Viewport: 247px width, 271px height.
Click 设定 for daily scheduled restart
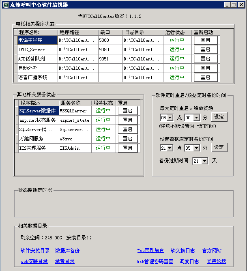219,117
